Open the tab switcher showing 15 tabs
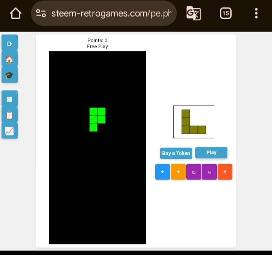 tap(226, 13)
